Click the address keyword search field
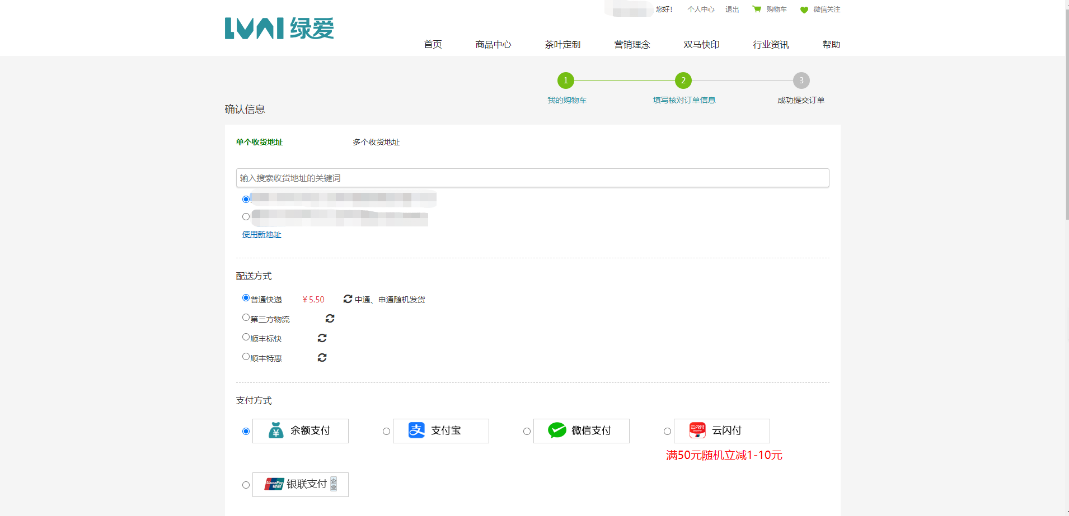 pos(532,178)
